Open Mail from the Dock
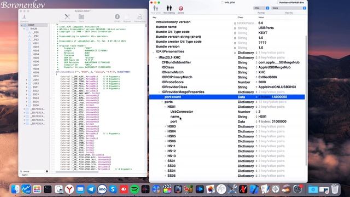 [80, 189]
